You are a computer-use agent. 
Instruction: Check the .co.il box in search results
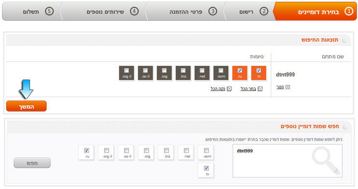pyautogui.click(x=145, y=70)
